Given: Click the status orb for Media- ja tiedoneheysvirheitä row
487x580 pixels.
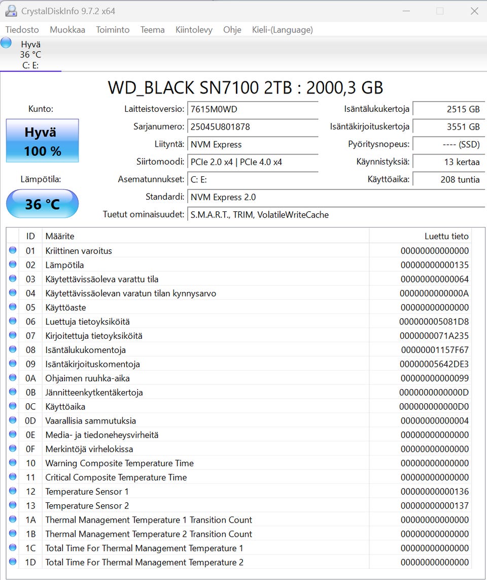Looking at the screenshot, I should click(x=13, y=434).
